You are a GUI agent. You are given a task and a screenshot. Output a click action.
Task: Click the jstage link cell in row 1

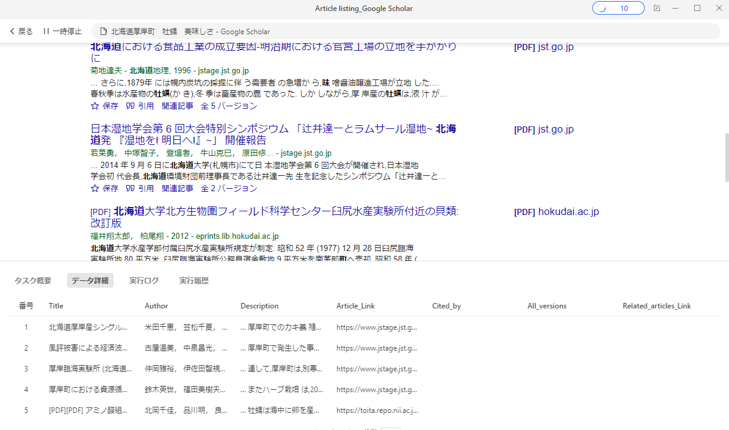[x=377, y=327]
